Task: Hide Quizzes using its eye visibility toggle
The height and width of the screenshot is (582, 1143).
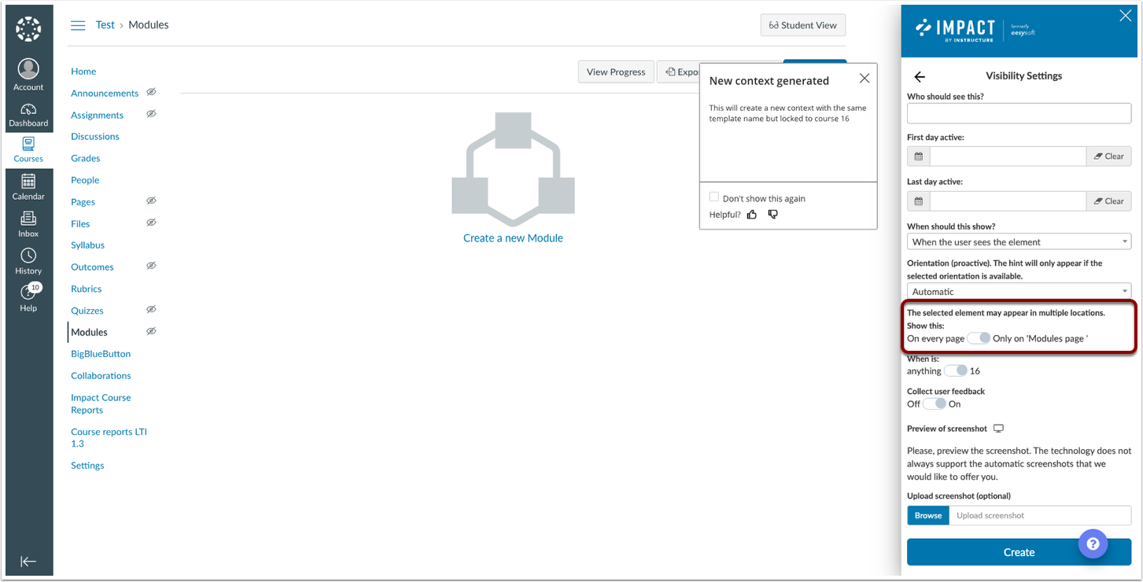Action: pyautogui.click(x=151, y=310)
